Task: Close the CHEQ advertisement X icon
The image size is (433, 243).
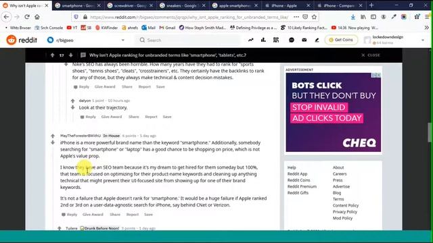Action: pos(378,75)
